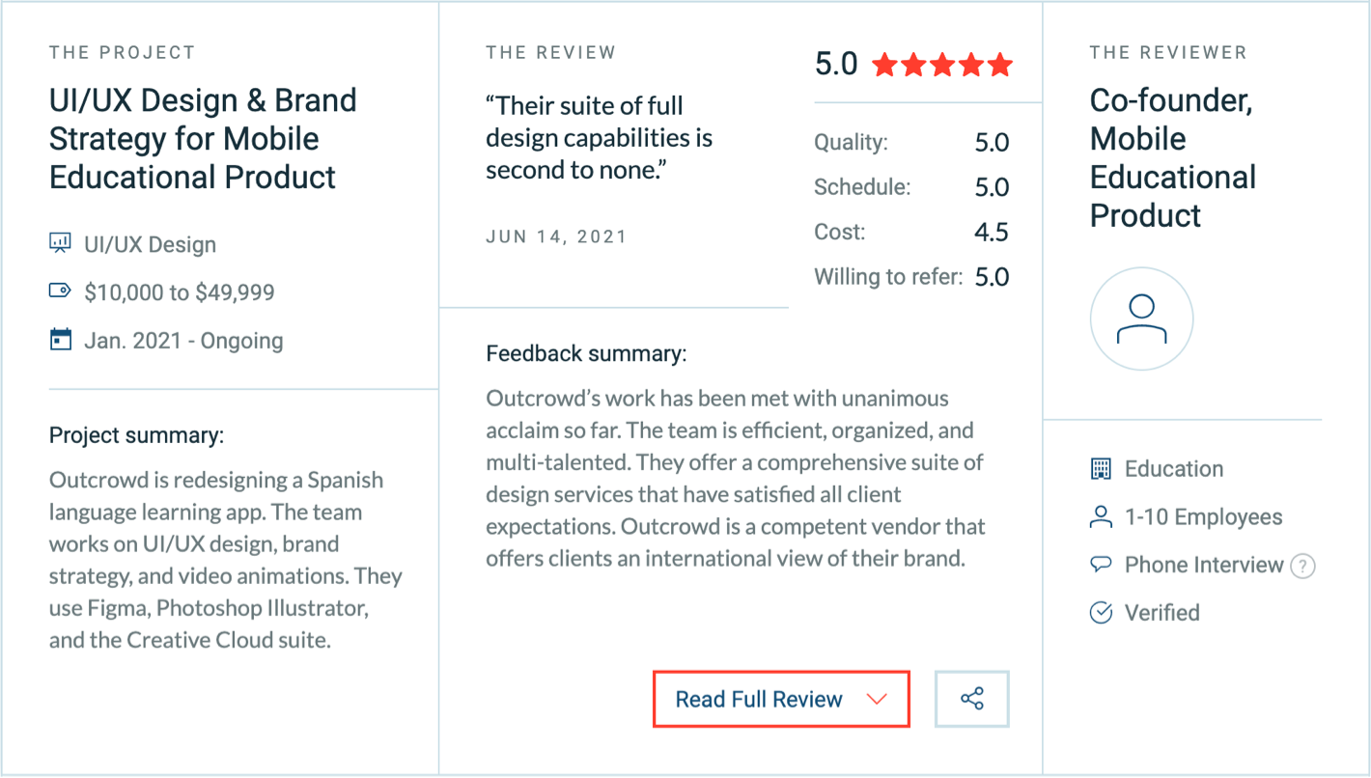The width and height of the screenshot is (1371, 778).
Task: Click the fifth red rating star
Action: 1002,64
